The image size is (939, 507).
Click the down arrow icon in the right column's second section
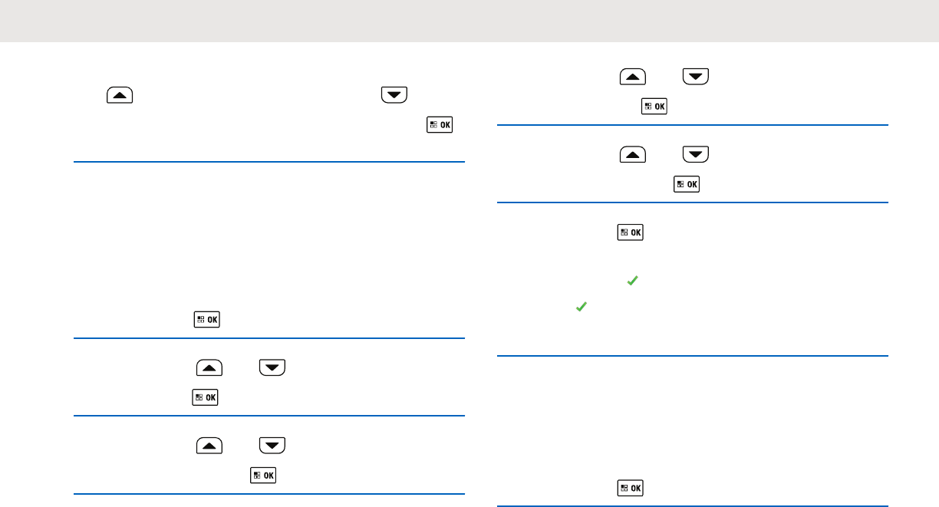click(696, 155)
